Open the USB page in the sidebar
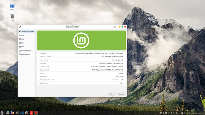 26,35
